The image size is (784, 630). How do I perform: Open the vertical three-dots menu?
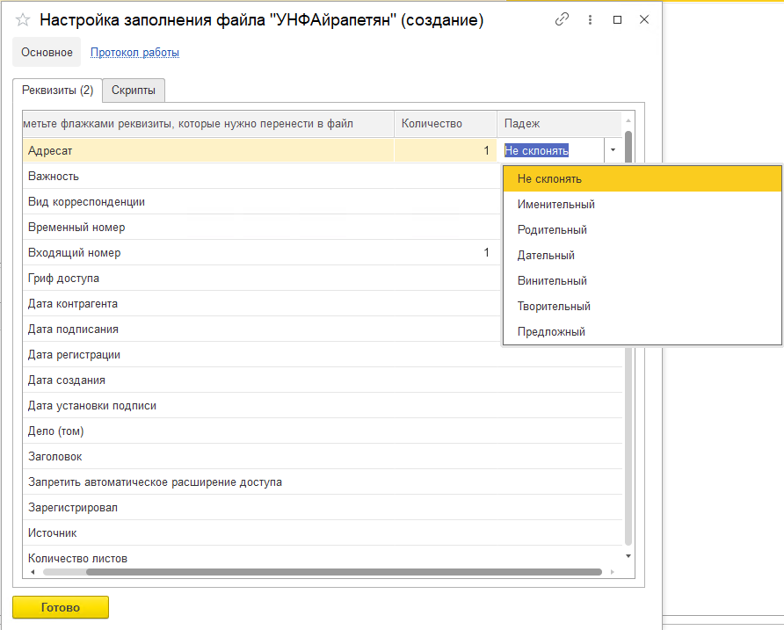coord(590,19)
